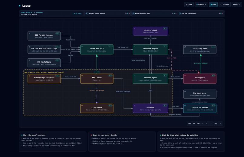Image resolution: width=244 pixels, height=157 pixels.
Task: Select the Cited rulebook node
Action: (150, 31)
